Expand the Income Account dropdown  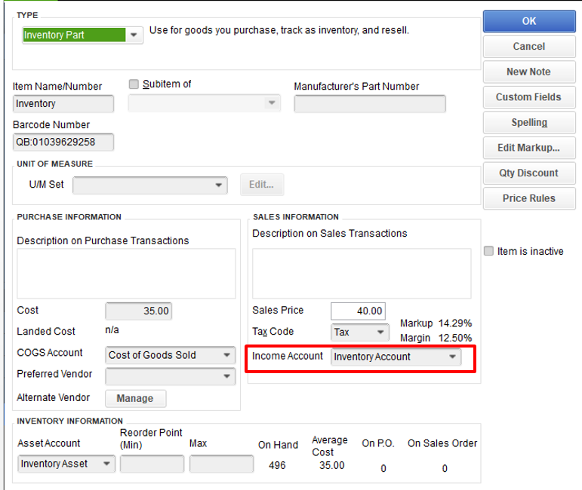(453, 357)
